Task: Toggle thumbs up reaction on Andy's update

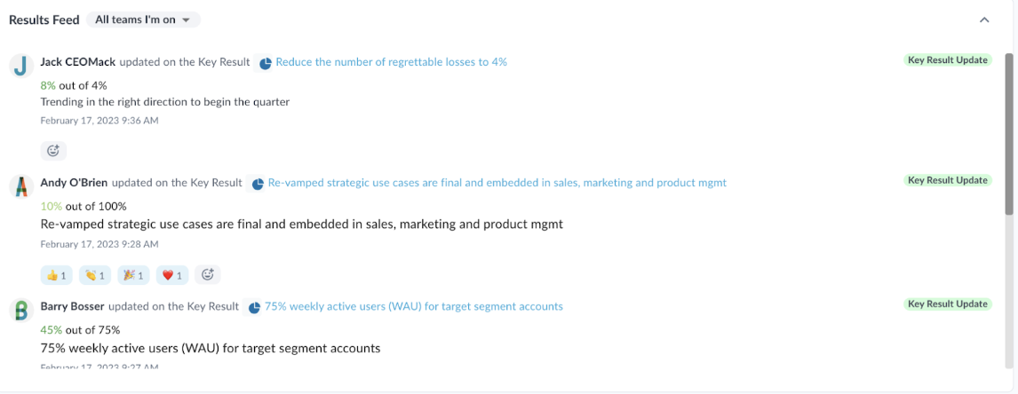Action: point(57,275)
